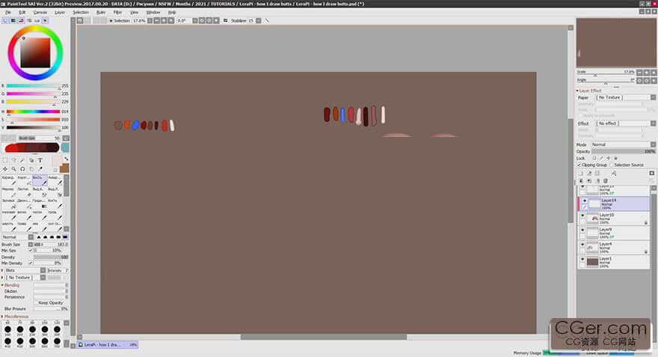The width and height of the screenshot is (658, 357).
Task: Pick the Eyedropper color picker tool
Action: (40, 169)
